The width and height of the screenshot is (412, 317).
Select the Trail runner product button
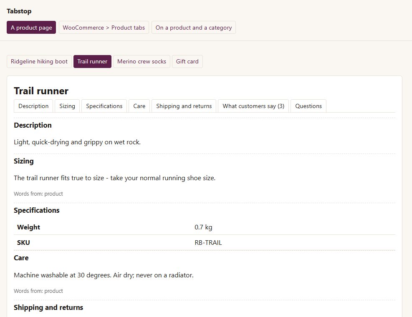tap(93, 61)
